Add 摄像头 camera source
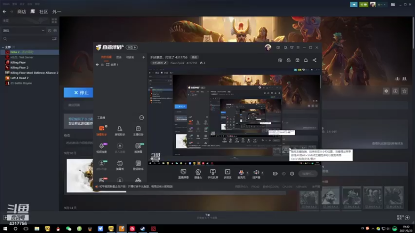The width and height of the screenshot is (415, 233). click(x=198, y=174)
